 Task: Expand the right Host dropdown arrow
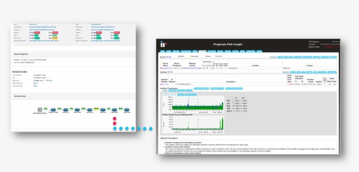click(100, 24)
